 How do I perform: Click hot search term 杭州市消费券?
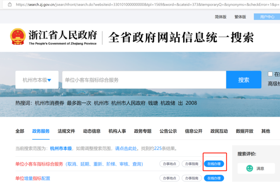click(50, 103)
